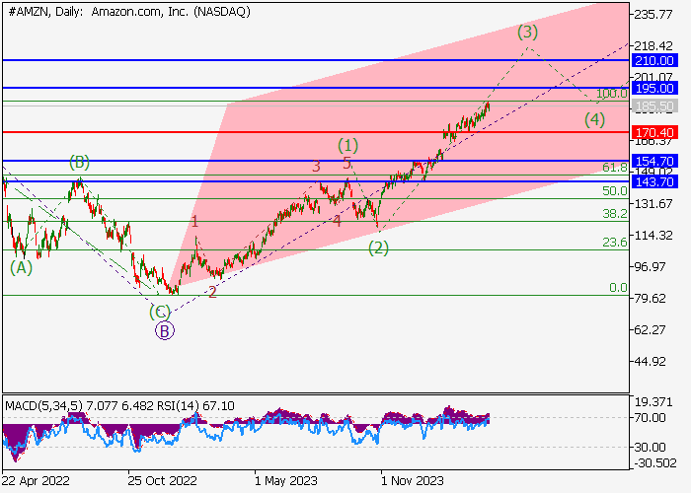
Task: Click the 62.27 price axis value
Action: (x=650, y=330)
